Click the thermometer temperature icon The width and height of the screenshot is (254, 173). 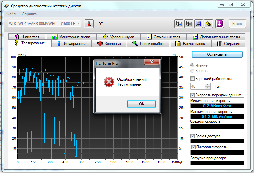tap(89, 24)
